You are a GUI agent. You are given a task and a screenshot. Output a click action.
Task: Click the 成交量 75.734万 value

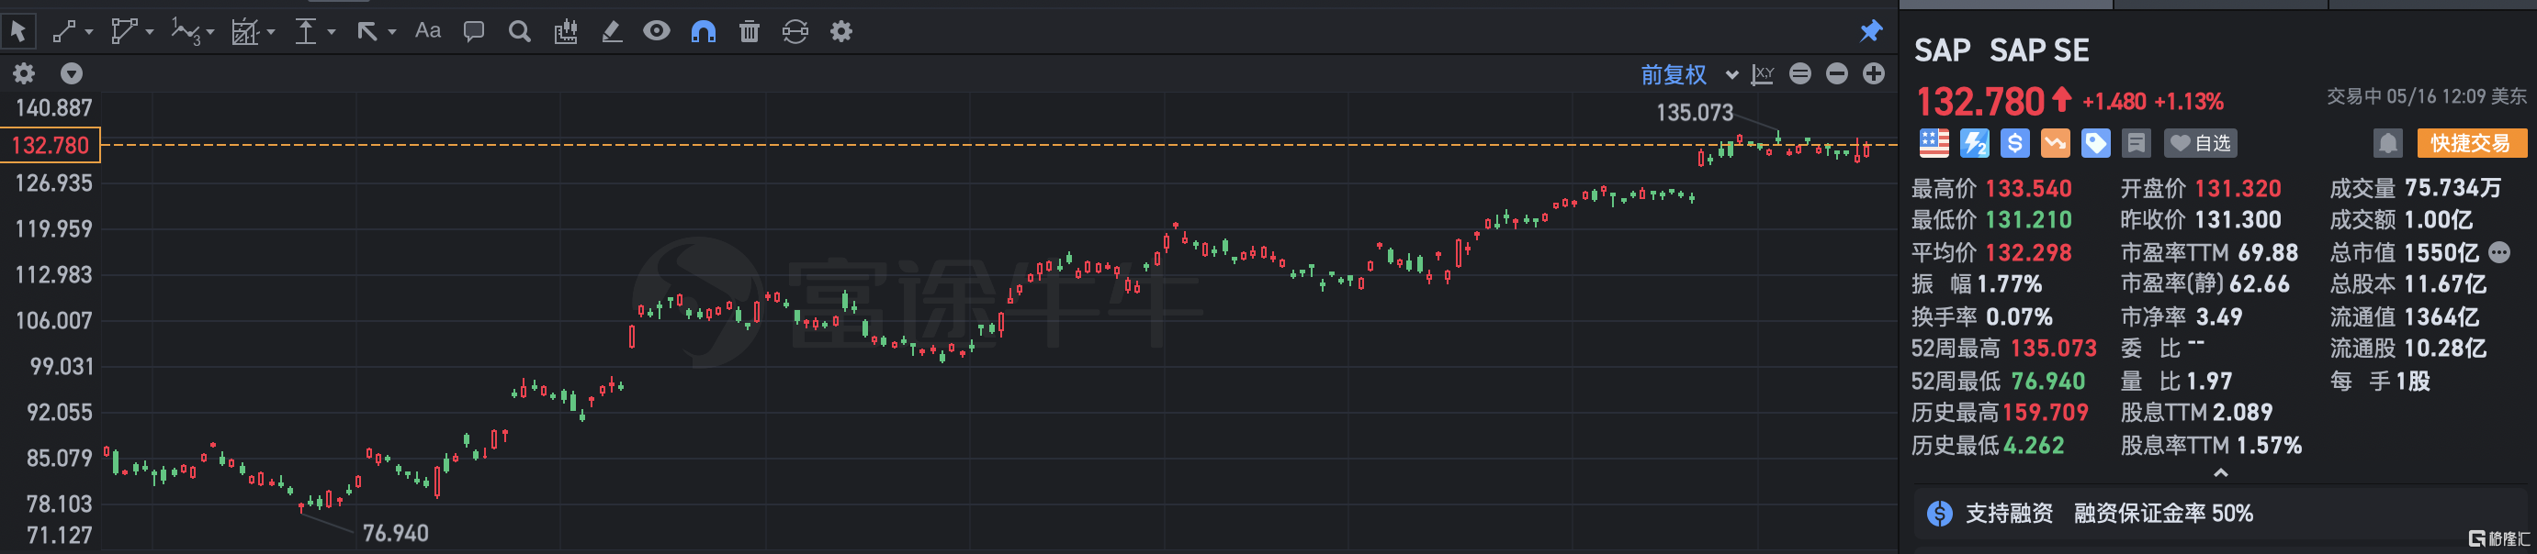point(2452,188)
